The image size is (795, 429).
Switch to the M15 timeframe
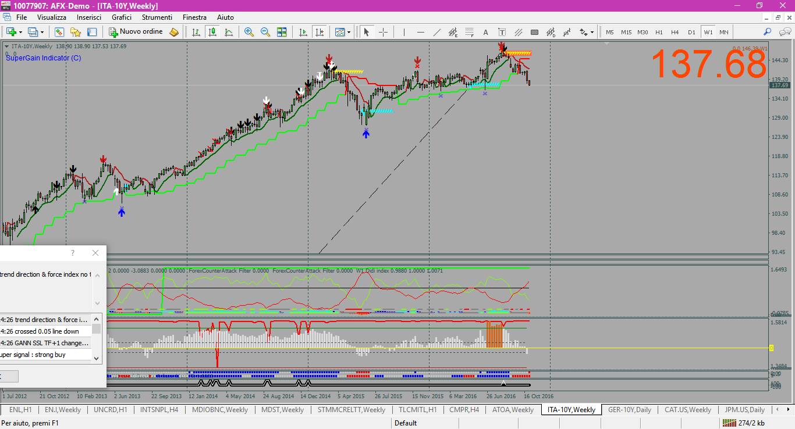point(626,32)
